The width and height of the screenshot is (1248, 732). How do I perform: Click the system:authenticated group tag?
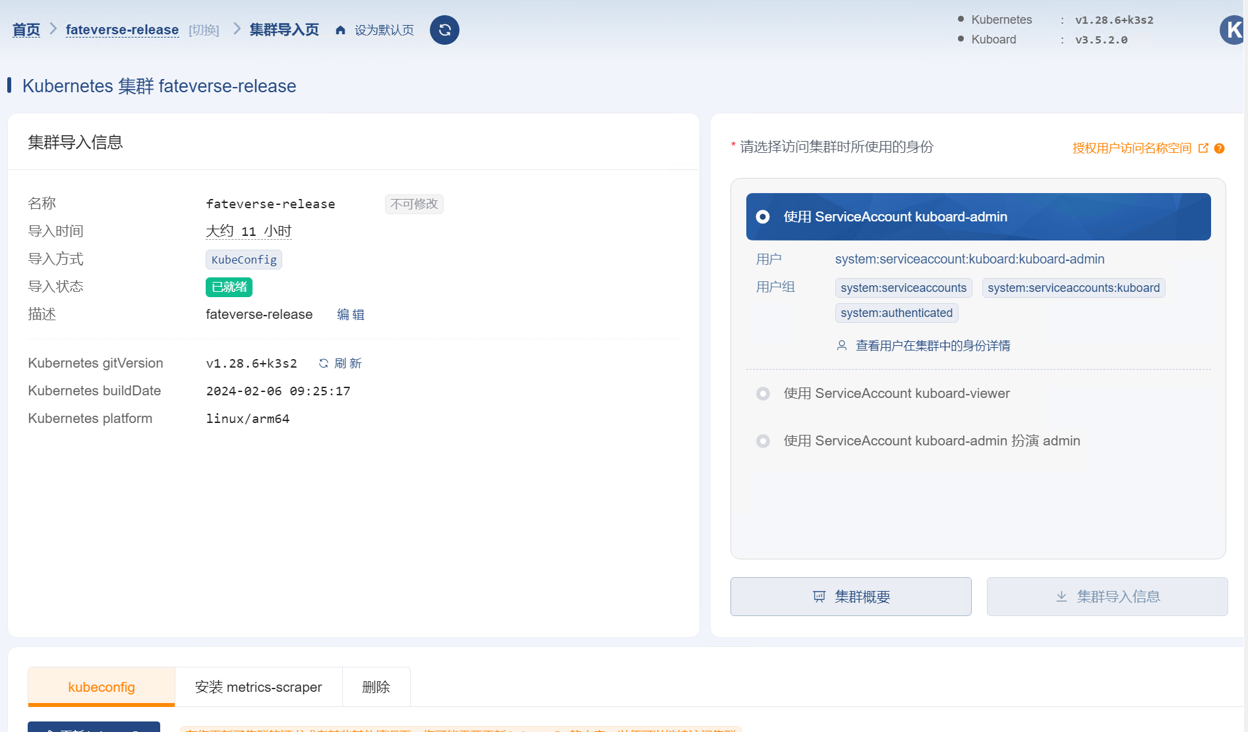coord(896,313)
